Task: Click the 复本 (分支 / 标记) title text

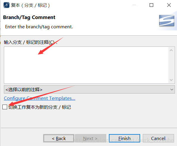Action: coord(30,5)
